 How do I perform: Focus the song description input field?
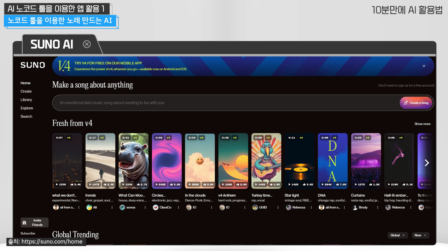click(x=226, y=103)
